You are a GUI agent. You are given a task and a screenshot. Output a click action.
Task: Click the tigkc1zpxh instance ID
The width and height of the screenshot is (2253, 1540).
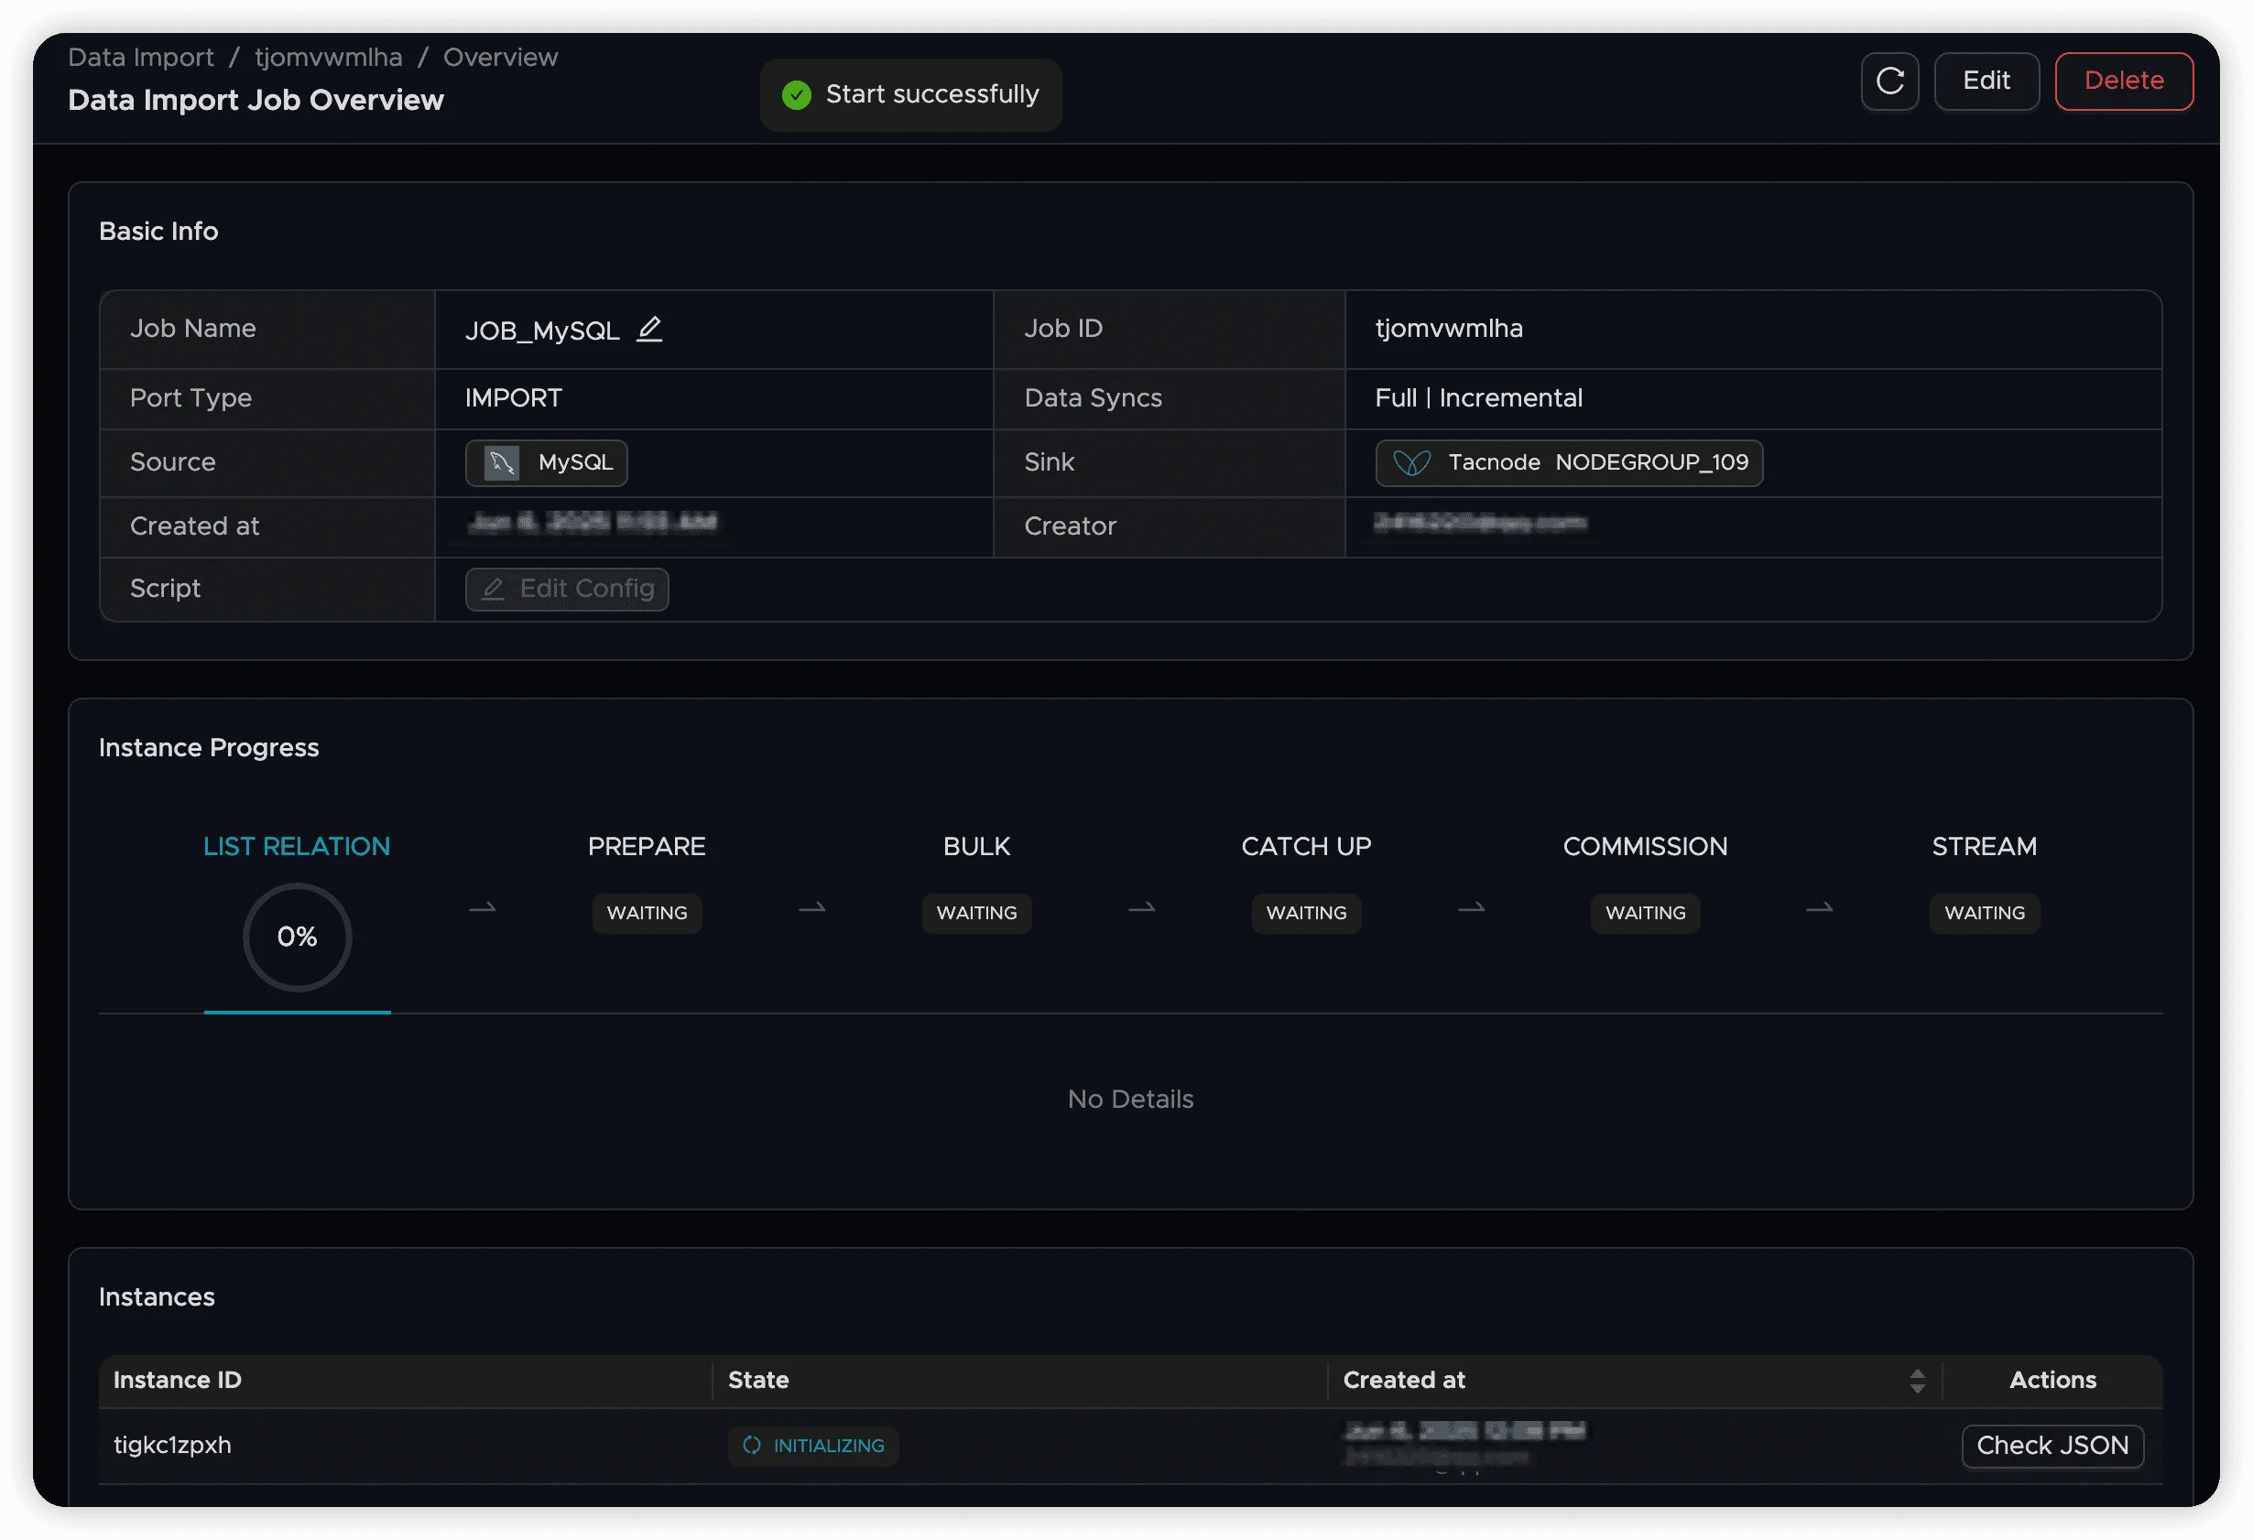point(172,1445)
